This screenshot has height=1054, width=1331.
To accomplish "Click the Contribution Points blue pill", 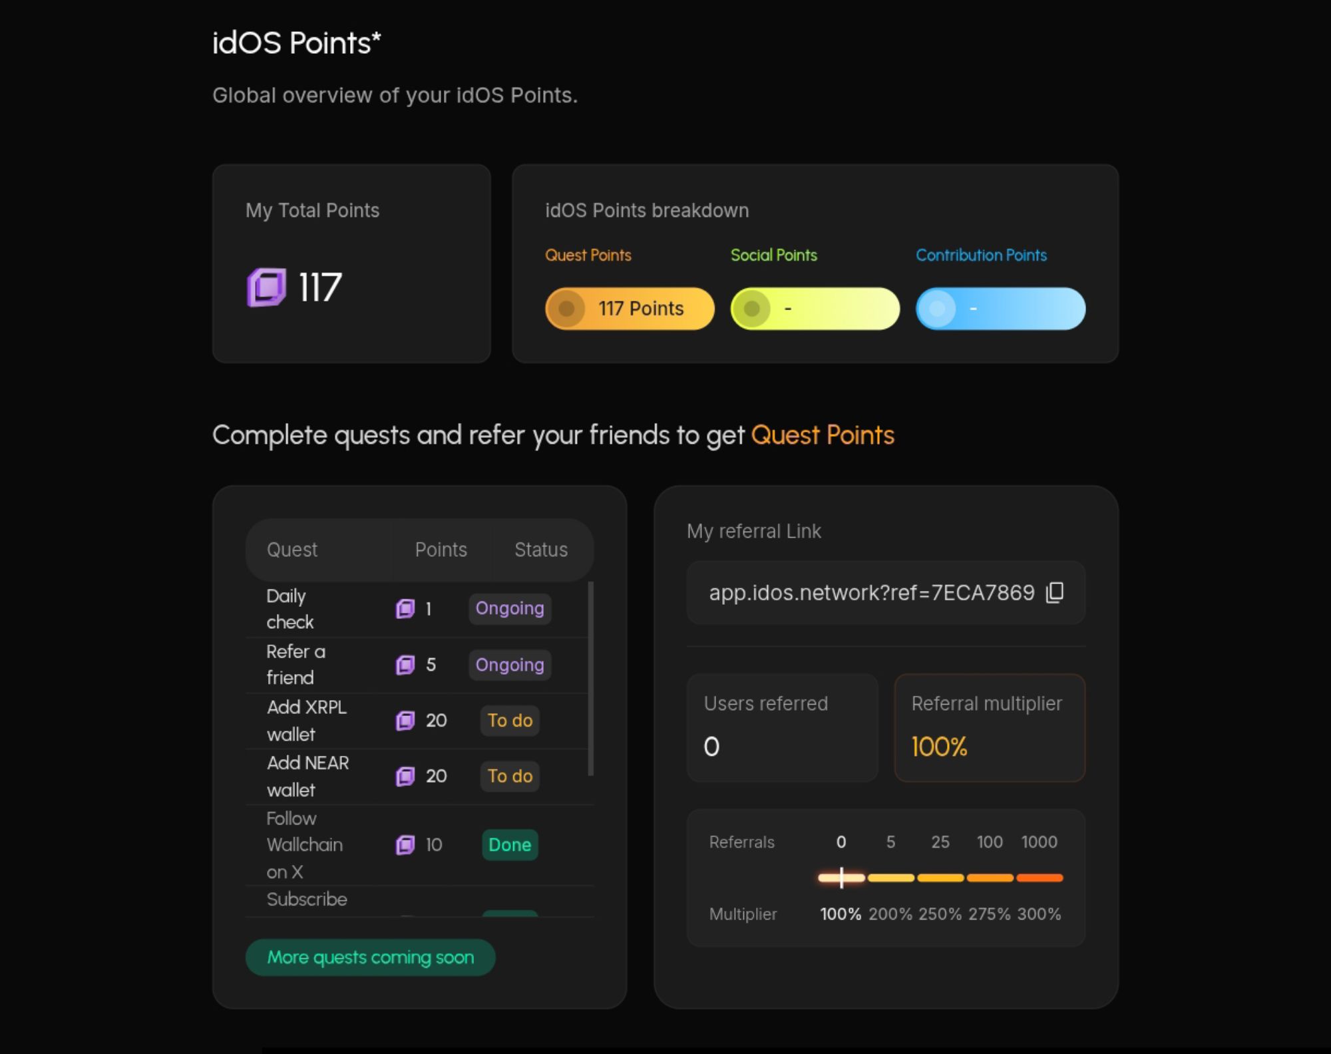I will click(1000, 309).
